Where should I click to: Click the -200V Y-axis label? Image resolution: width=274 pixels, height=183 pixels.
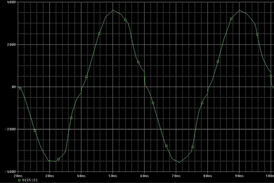[x=10, y=129]
